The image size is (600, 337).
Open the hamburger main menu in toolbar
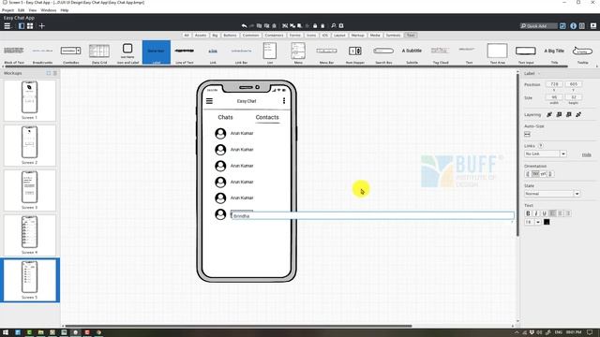pyautogui.click(x=7, y=26)
